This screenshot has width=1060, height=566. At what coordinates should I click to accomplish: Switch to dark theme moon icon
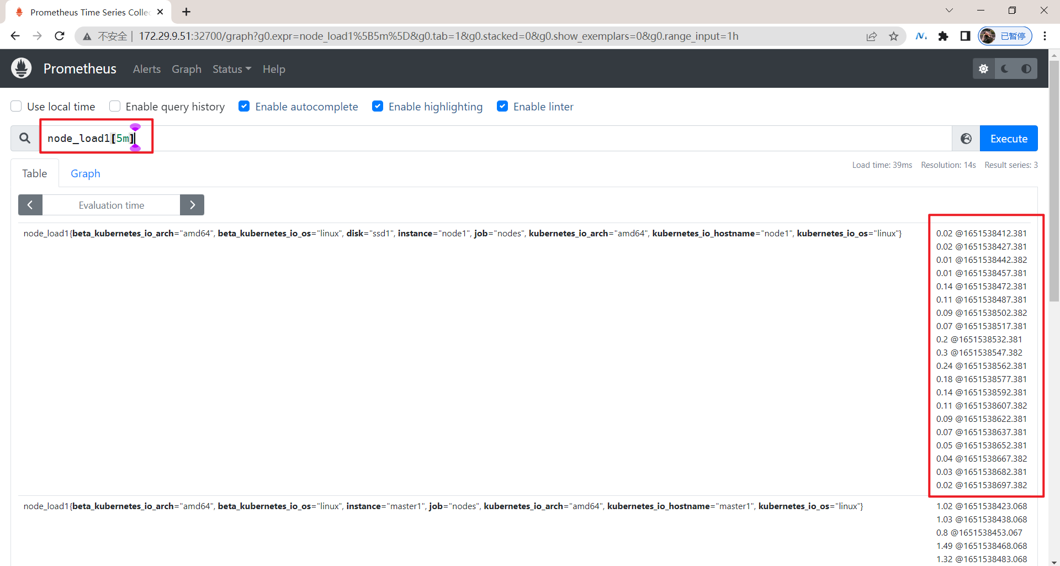pos(1005,69)
